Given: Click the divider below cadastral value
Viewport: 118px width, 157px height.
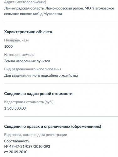Looking at the screenshot, I should [61, 116].
